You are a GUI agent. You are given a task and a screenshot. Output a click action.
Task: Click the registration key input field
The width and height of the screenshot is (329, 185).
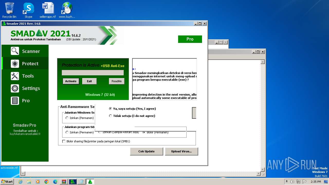click(93, 73)
